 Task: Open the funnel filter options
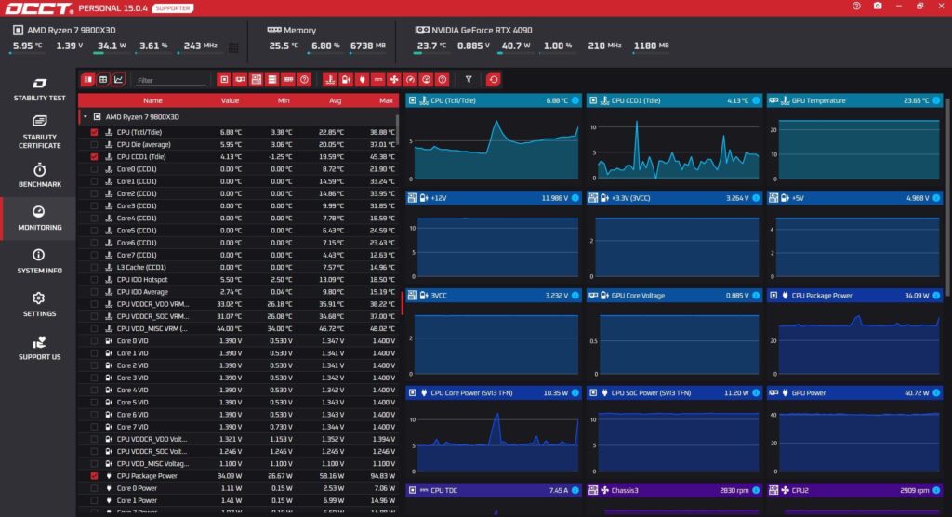point(469,80)
